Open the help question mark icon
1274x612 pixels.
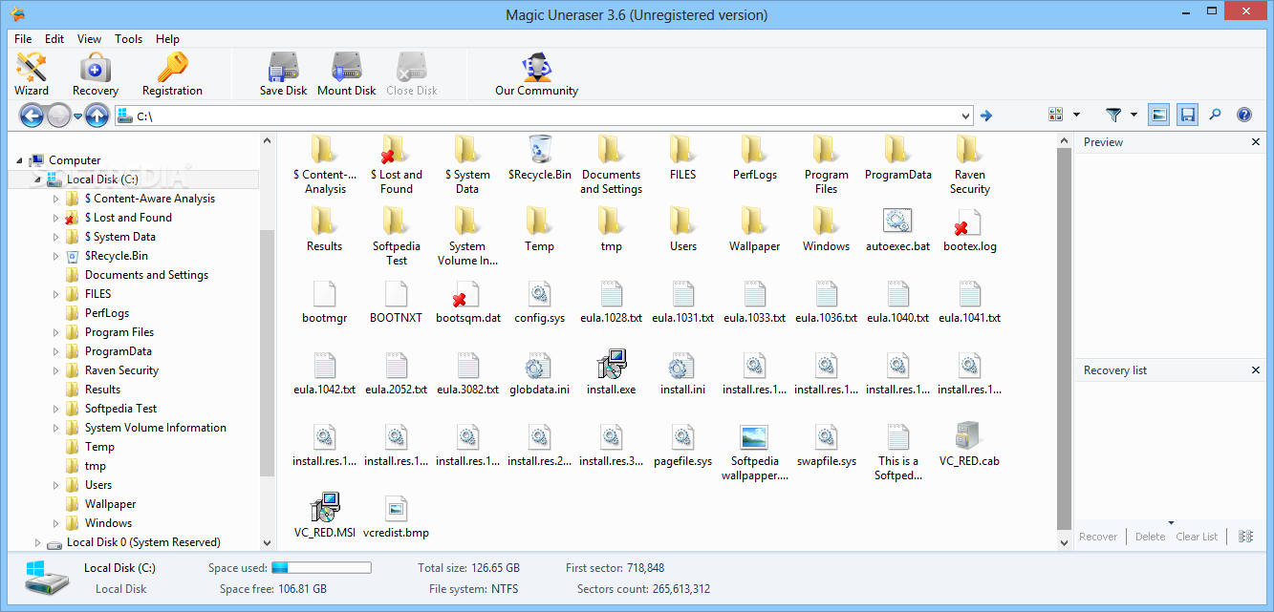click(x=1243, y=115)
